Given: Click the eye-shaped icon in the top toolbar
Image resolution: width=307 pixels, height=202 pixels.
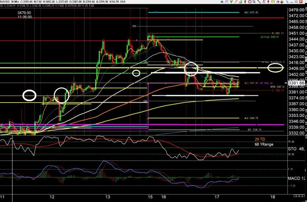Looking at the screenshot, I should (222, 2).
